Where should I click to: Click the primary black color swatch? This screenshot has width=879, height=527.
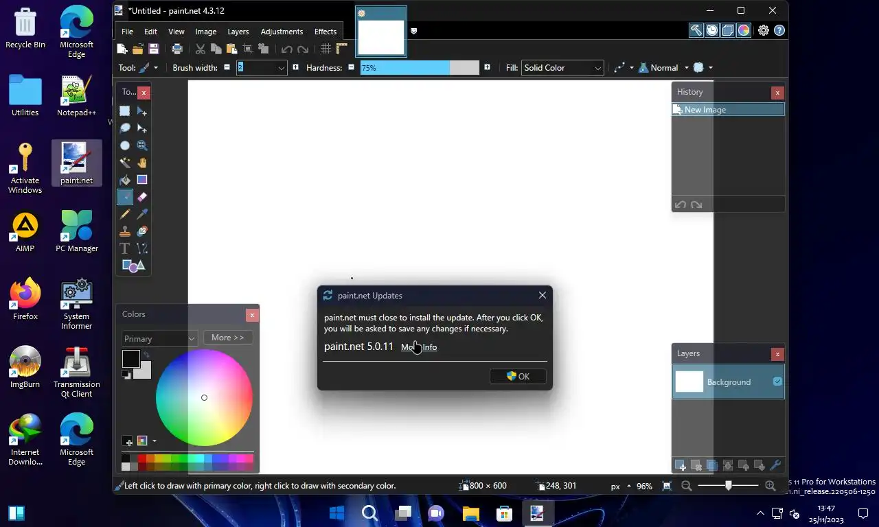[131, 358]
